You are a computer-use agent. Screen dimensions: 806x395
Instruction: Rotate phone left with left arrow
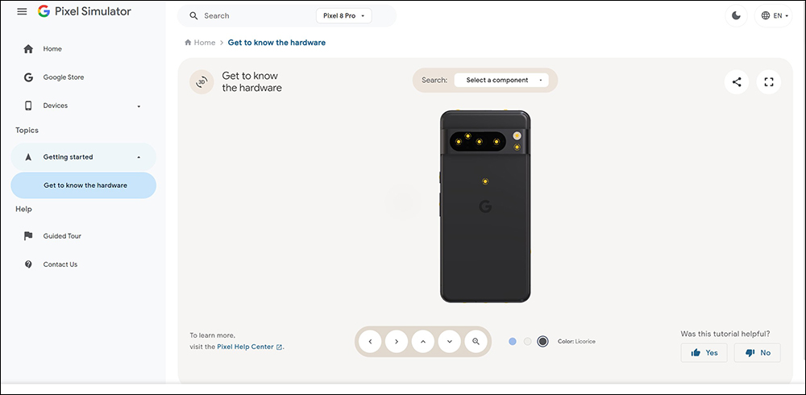coord(370,341)
